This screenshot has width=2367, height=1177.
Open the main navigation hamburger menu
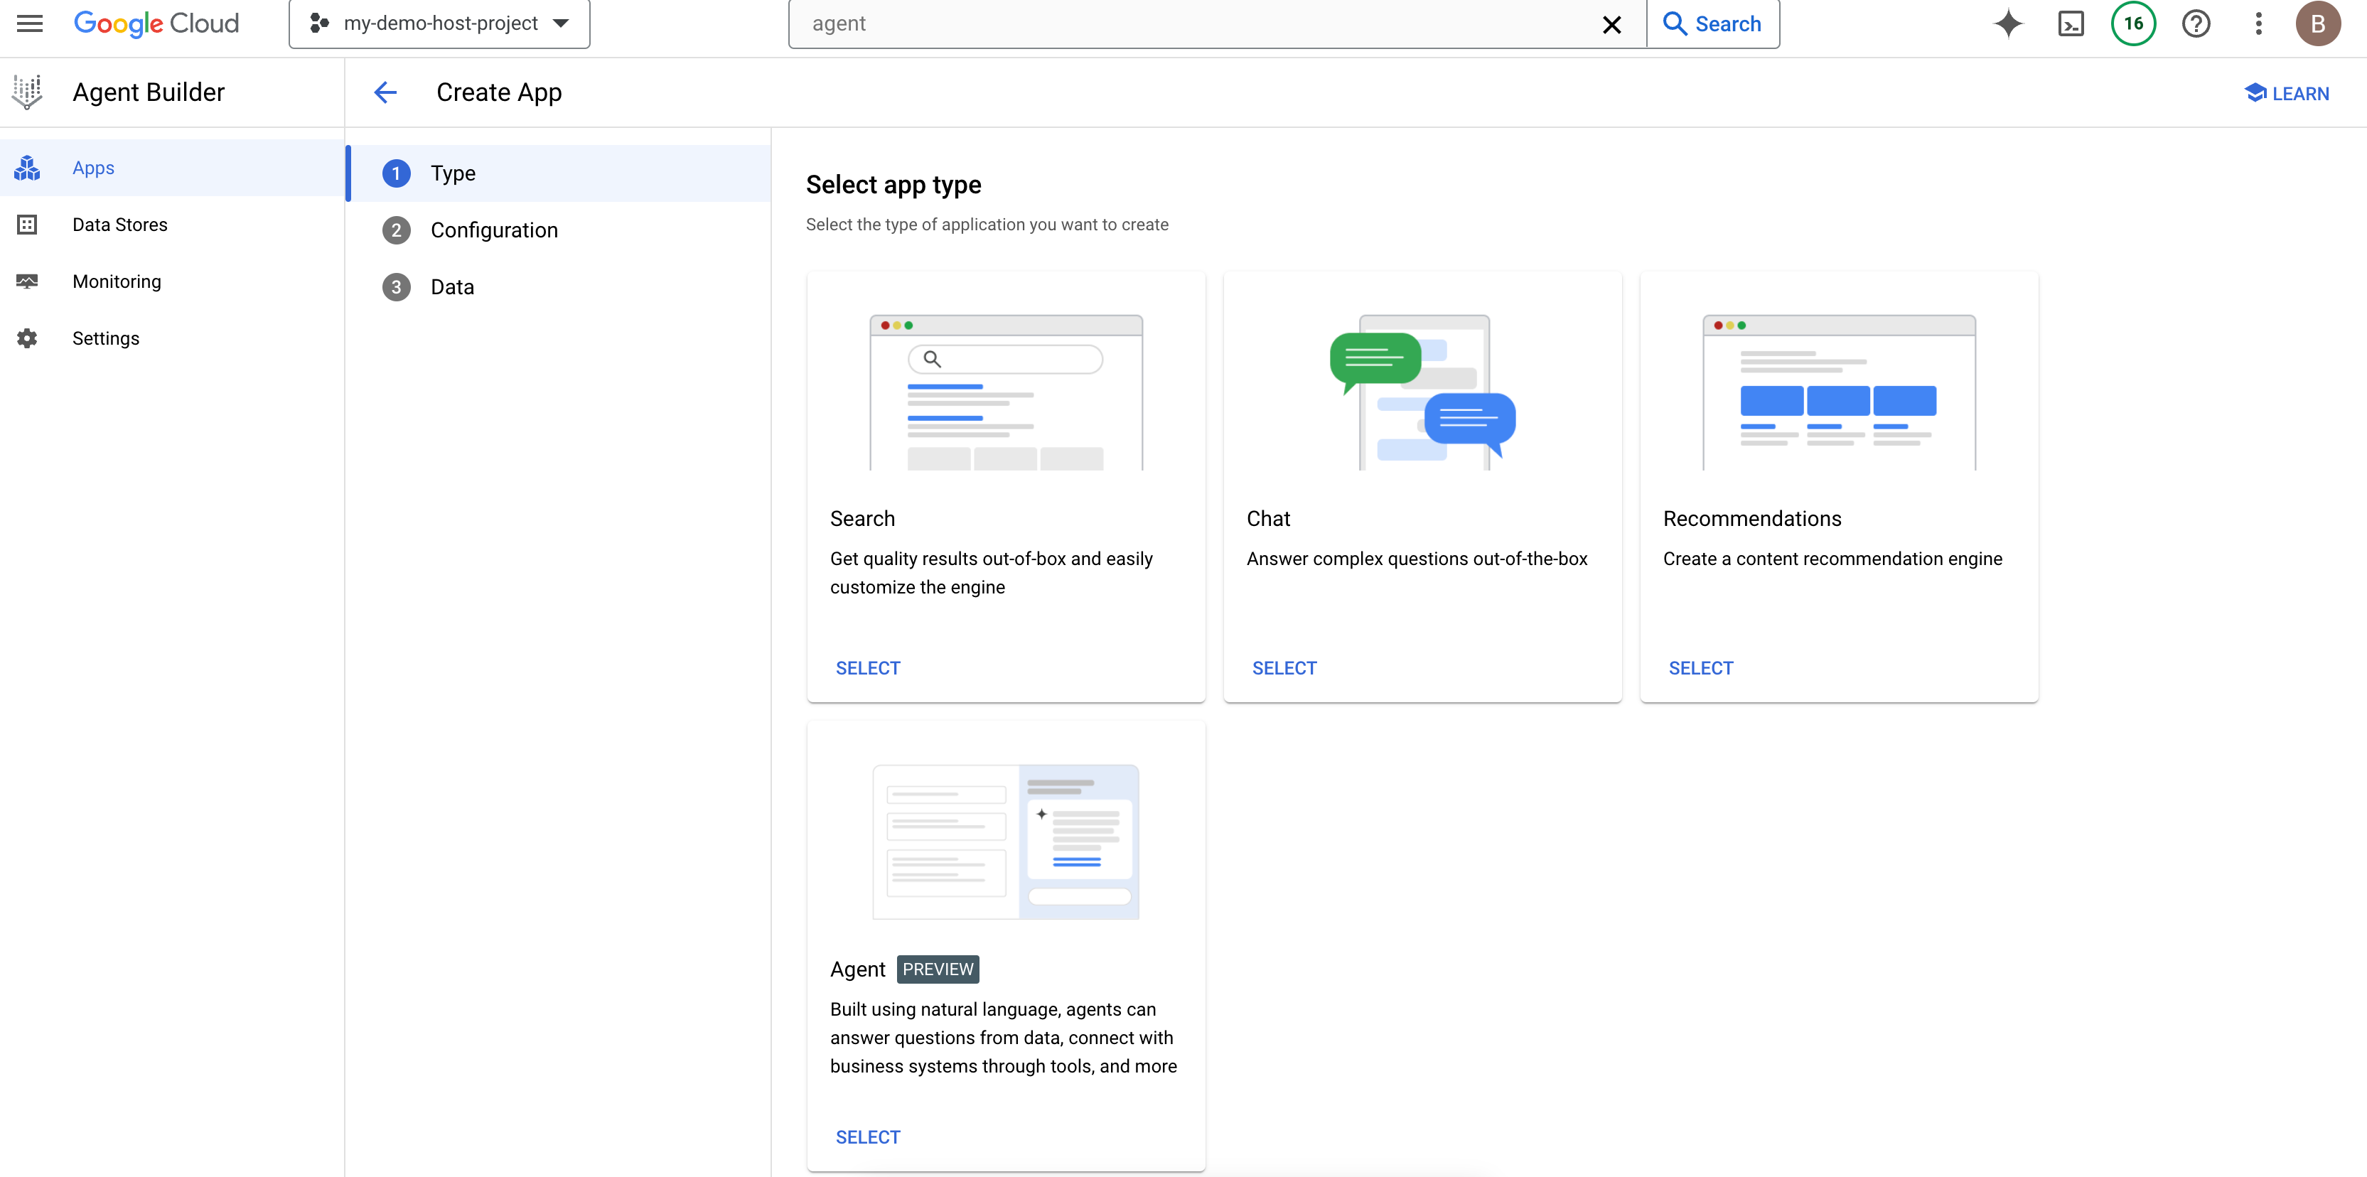click(29, 24)
